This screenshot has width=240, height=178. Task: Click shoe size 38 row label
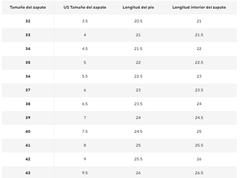pos(28,104)
